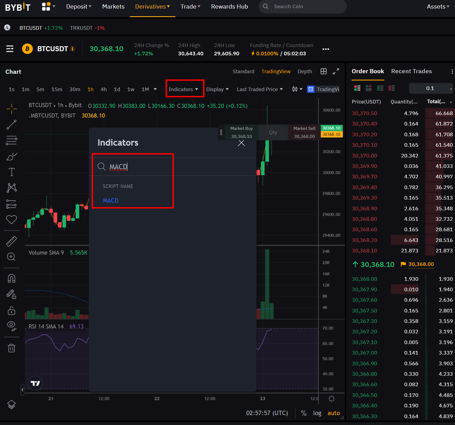Click the Market Buy button

242,132
